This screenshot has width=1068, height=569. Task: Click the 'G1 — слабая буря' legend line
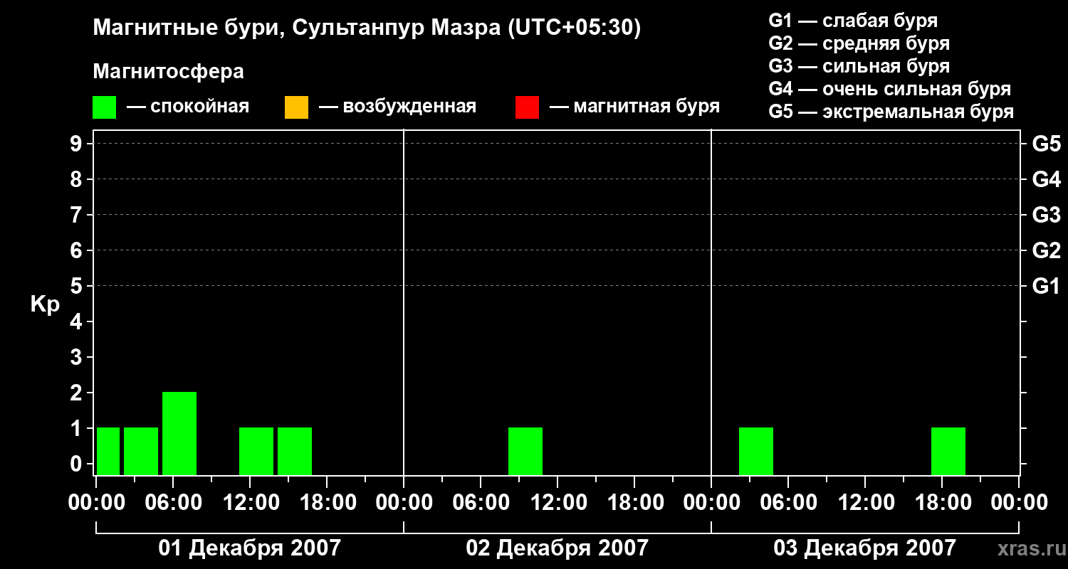tap(853, 20)
